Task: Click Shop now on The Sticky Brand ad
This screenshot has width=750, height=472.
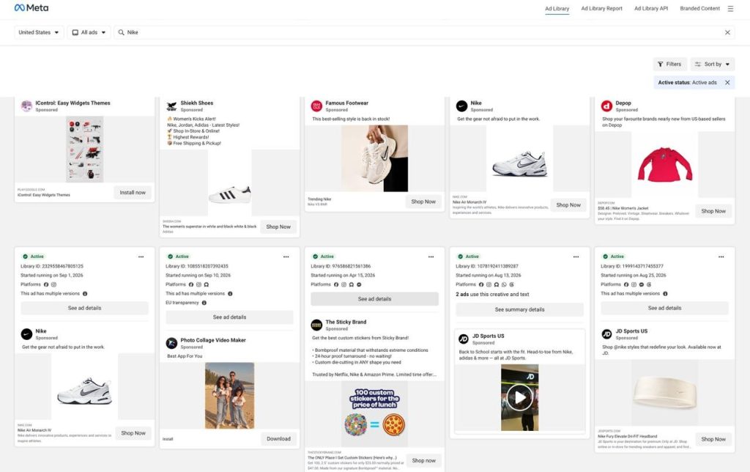Action: pyautogui.click(x=424, y=461)
